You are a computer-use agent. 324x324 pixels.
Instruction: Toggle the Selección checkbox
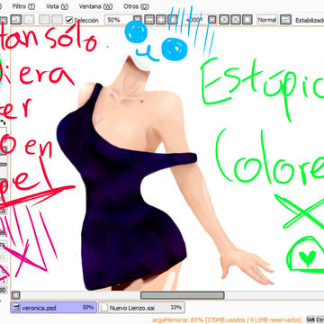(69, 20)
